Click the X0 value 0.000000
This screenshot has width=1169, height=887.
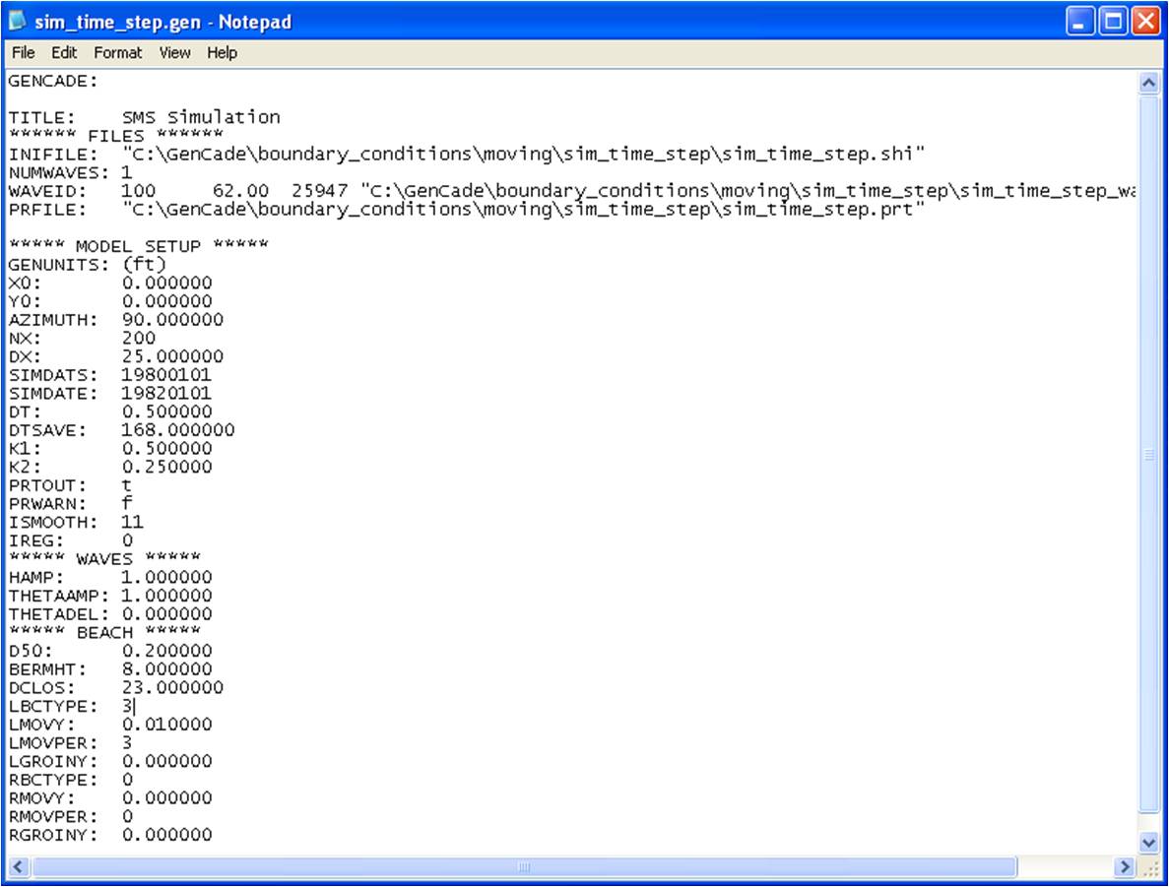click(167, 284)
